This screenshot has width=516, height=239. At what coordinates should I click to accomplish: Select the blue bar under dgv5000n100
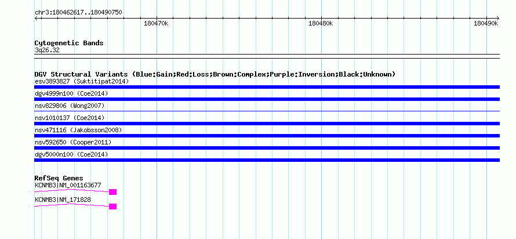[267, 160]
